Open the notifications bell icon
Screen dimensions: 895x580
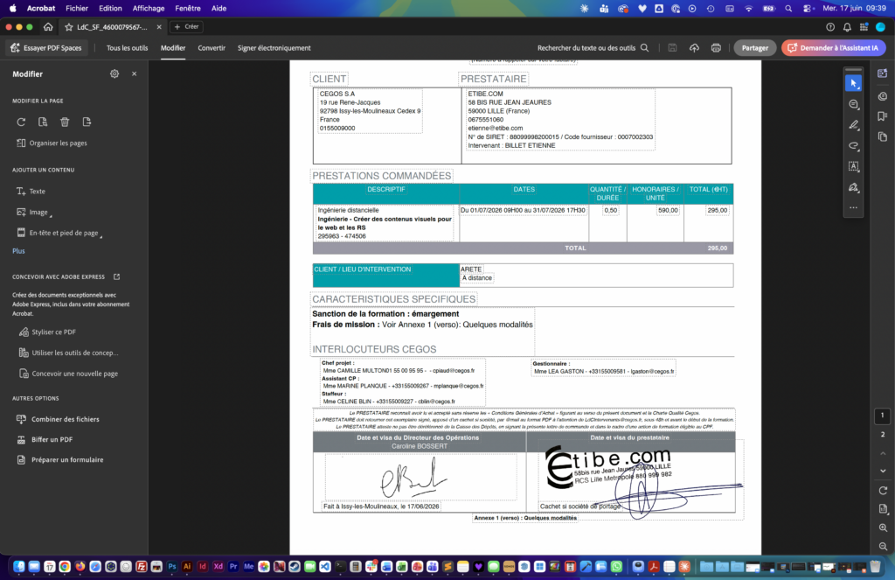pyautogui.click(x=847, y=27)
